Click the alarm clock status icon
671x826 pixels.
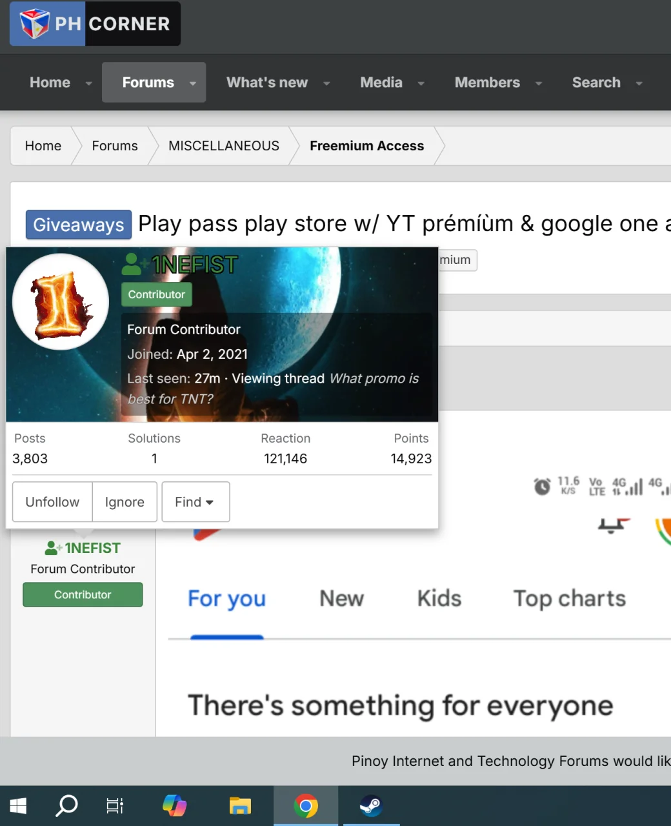[542, 487]
